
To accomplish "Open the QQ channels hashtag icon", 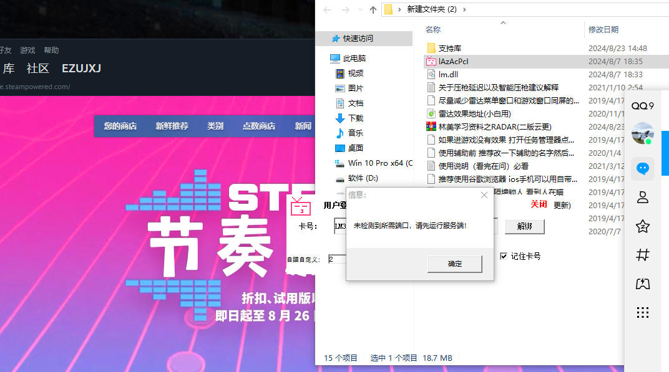I will point(643,255).
